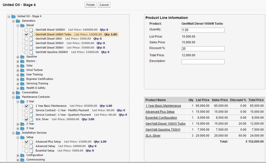Click the Wind Turbine folder icon

pos(22,70)
